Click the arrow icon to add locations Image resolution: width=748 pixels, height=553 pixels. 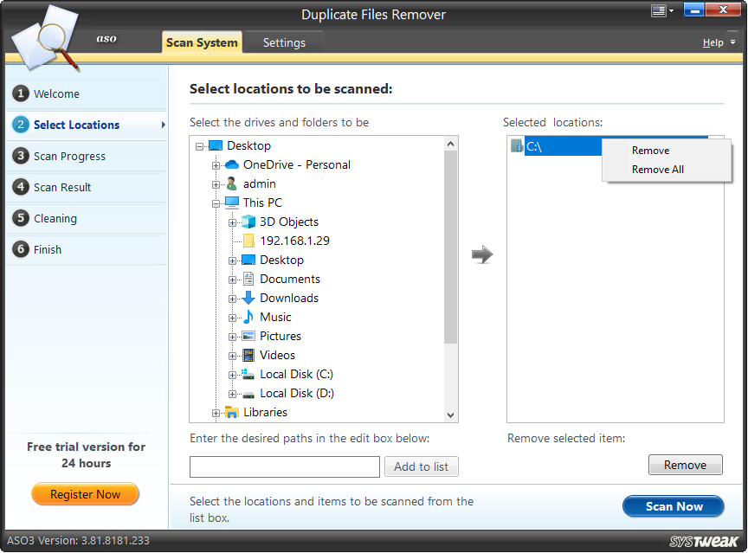tap(482, 254)
